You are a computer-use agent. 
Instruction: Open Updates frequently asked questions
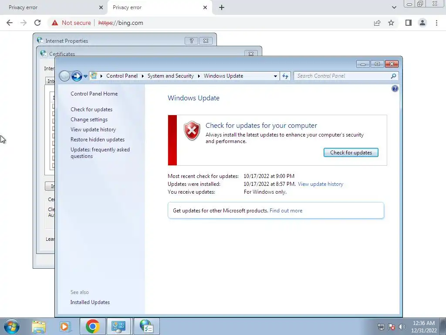click(100, 153)
